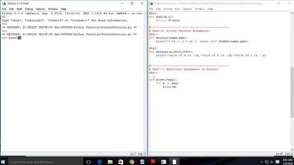Launch Microsoft Edge from the taskbar
The image size is (294, 165).
click(99, 162)
